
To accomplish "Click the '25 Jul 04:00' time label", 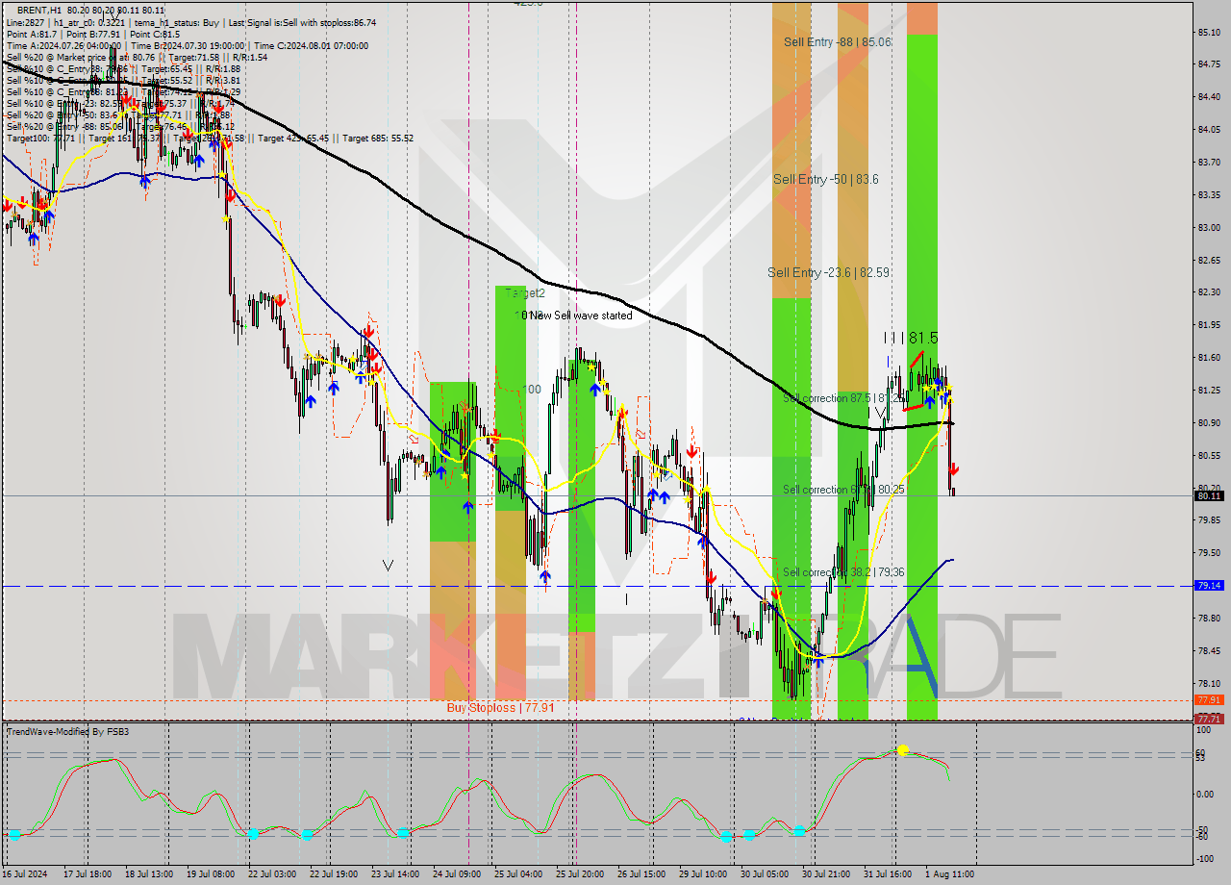I will click(519, 874).
